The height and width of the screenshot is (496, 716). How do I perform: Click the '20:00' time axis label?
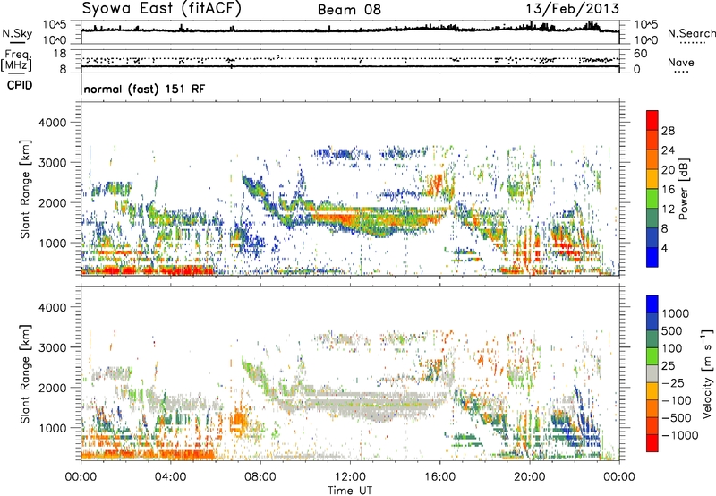tap(529, 477)
